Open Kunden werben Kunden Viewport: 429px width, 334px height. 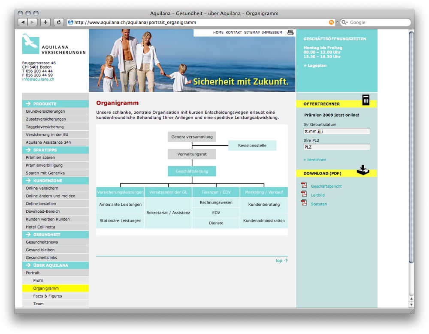pyautogui.click(x=55, y=219)
